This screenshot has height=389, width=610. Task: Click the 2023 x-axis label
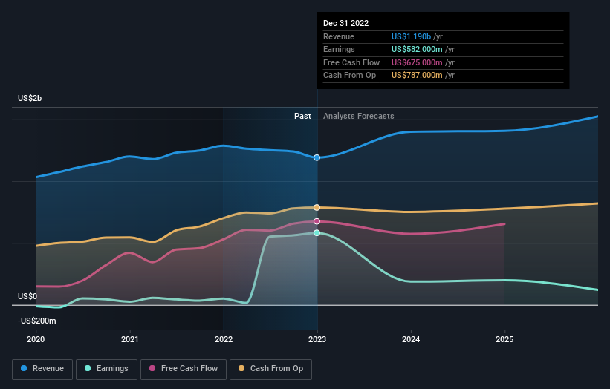click(317, 339)
